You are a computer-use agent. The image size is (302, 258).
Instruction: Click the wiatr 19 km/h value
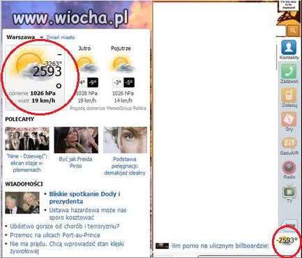(43, 101)
